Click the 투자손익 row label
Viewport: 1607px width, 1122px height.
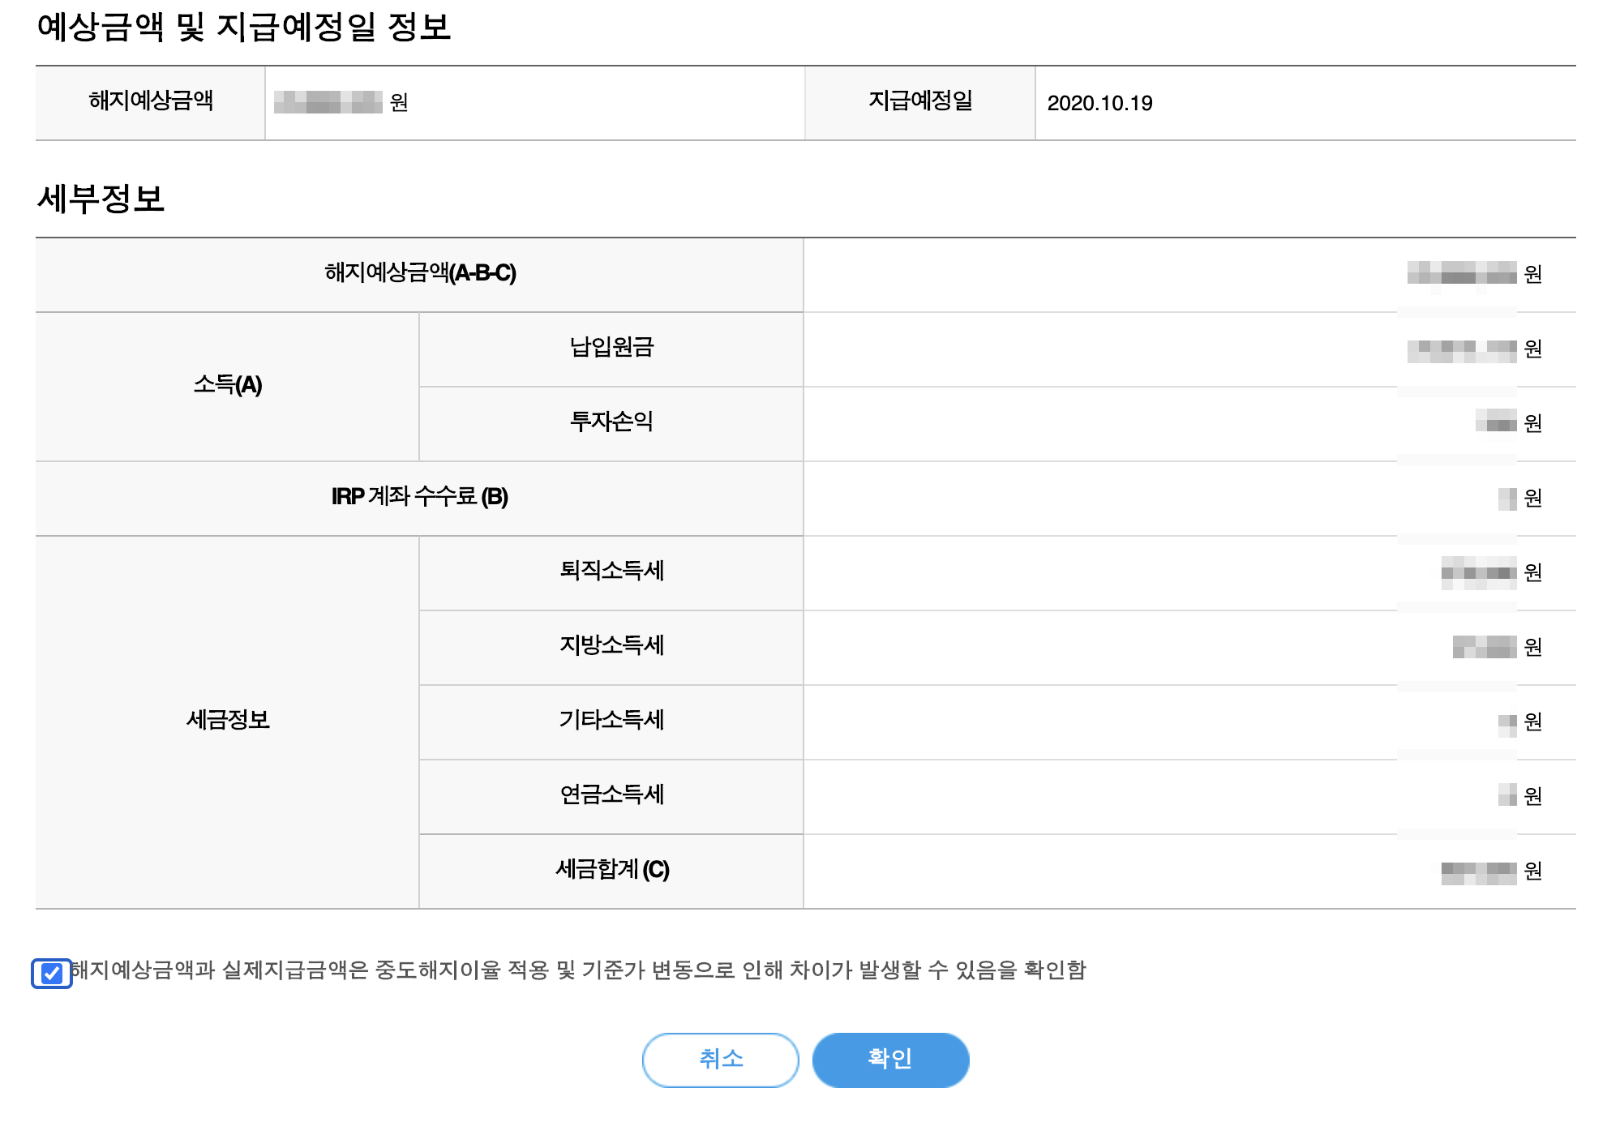coord(611,422)
